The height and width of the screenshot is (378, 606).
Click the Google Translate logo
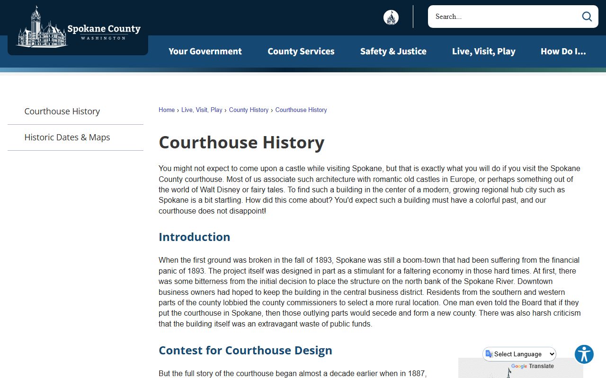(532, 366)
